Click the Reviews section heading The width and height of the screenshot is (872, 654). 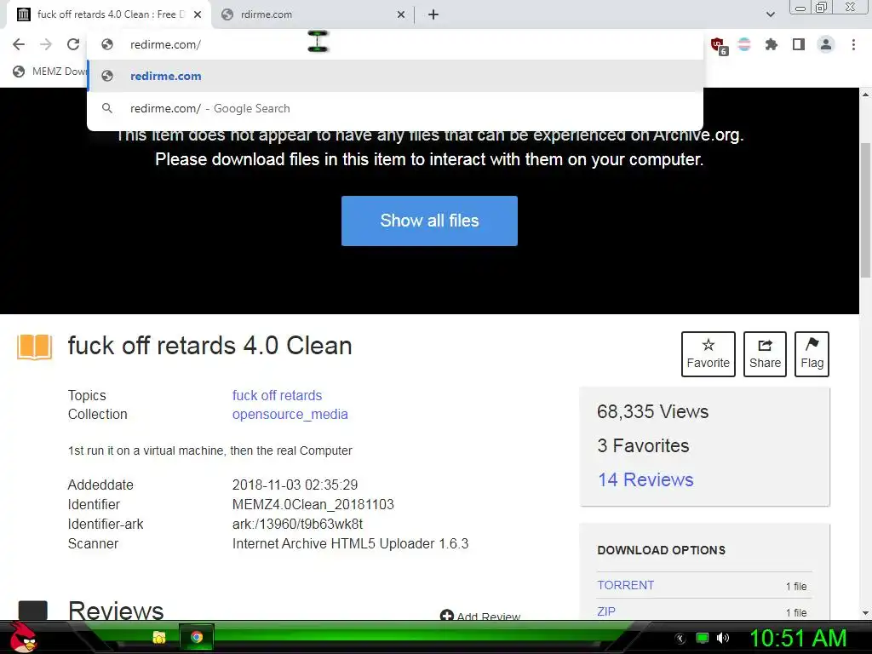pyautogui.click(x=116, y=610)
